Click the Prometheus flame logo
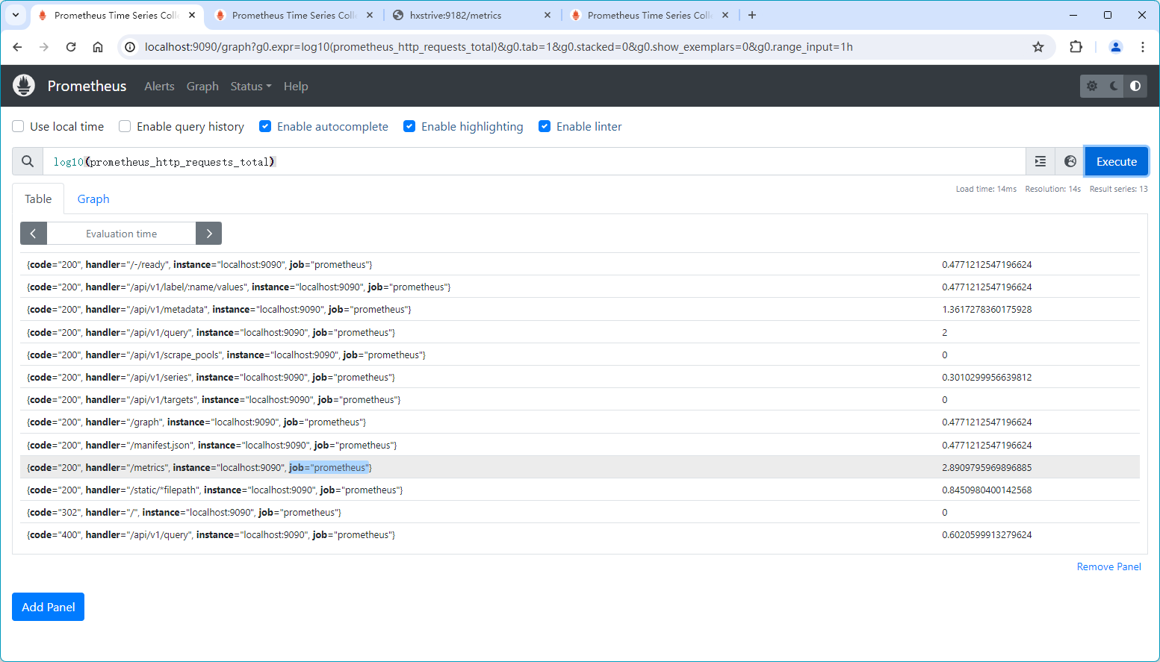 coord(24,86)
